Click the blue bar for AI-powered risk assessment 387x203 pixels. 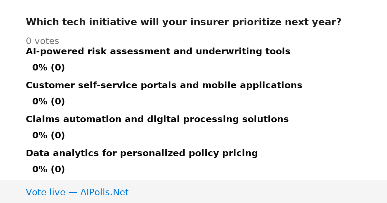pos(26,68)
